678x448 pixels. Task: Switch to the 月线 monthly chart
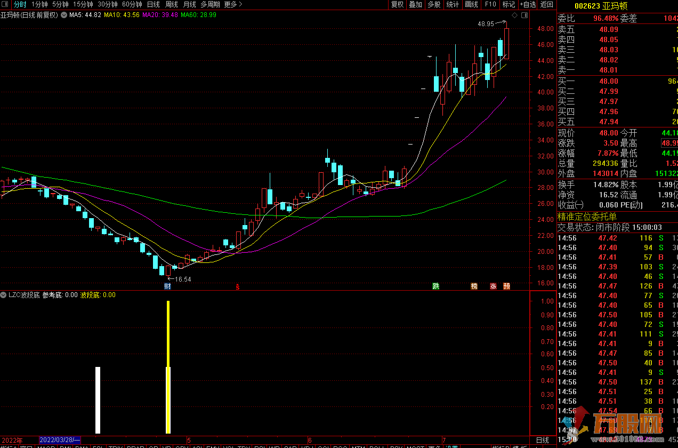click(190, 4)
